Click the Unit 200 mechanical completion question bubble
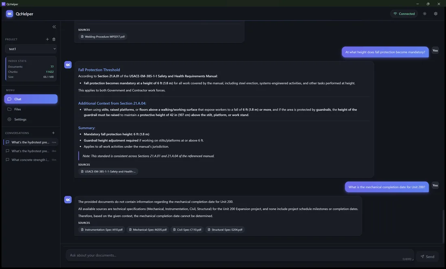The image size is (446, 269). (386, 187)
